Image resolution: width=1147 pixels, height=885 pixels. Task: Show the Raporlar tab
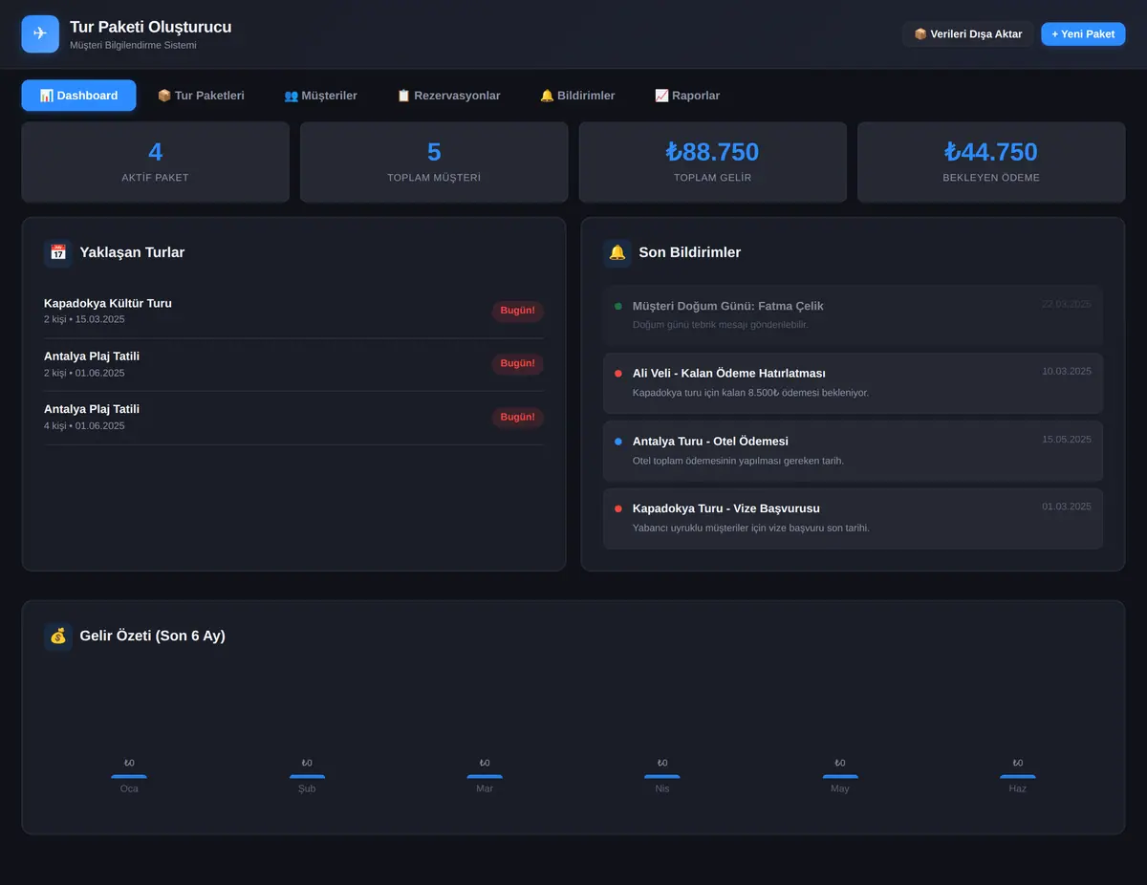tap(687, 96)
